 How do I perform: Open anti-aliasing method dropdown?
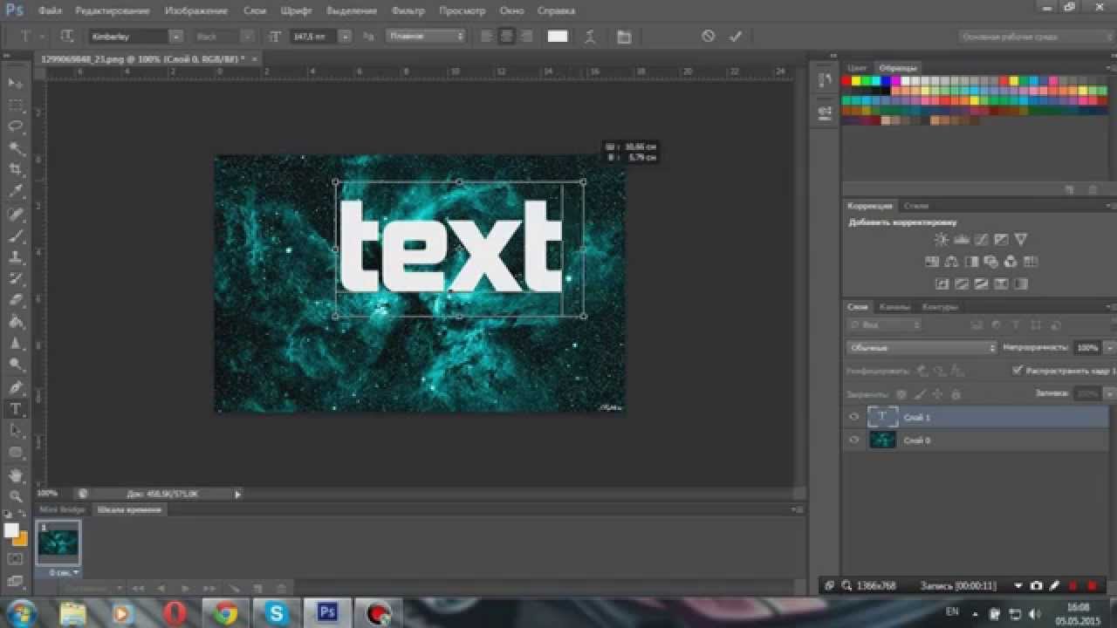pos(426,37)
